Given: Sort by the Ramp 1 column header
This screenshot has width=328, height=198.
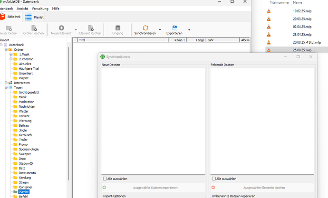Looking at the screenshot, I should [x=178, y=40].
